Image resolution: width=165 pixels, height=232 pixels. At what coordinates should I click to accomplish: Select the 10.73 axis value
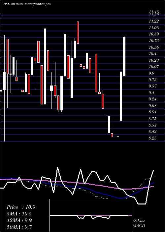click(x=154, y=41)
